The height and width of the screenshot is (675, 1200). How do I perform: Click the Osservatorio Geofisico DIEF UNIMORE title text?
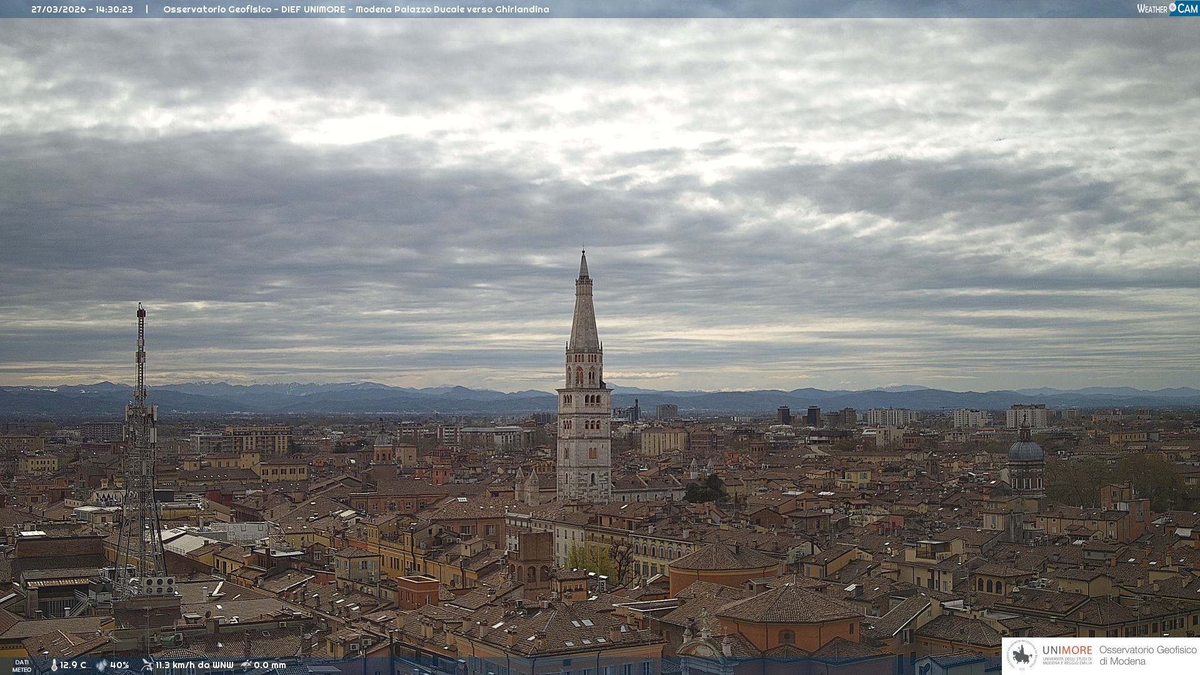356,9
